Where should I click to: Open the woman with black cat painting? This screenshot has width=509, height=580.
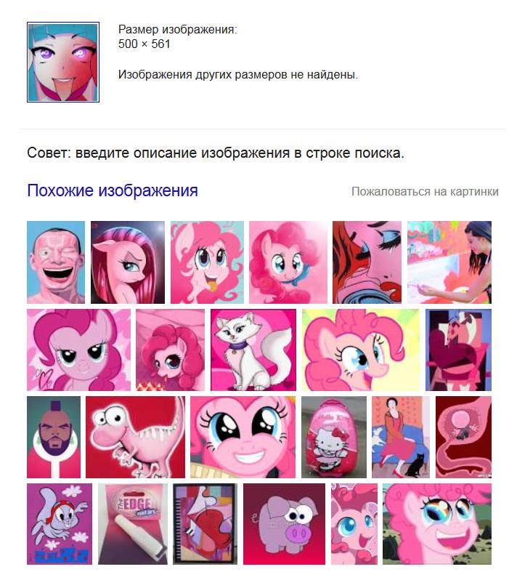point(401,438)
